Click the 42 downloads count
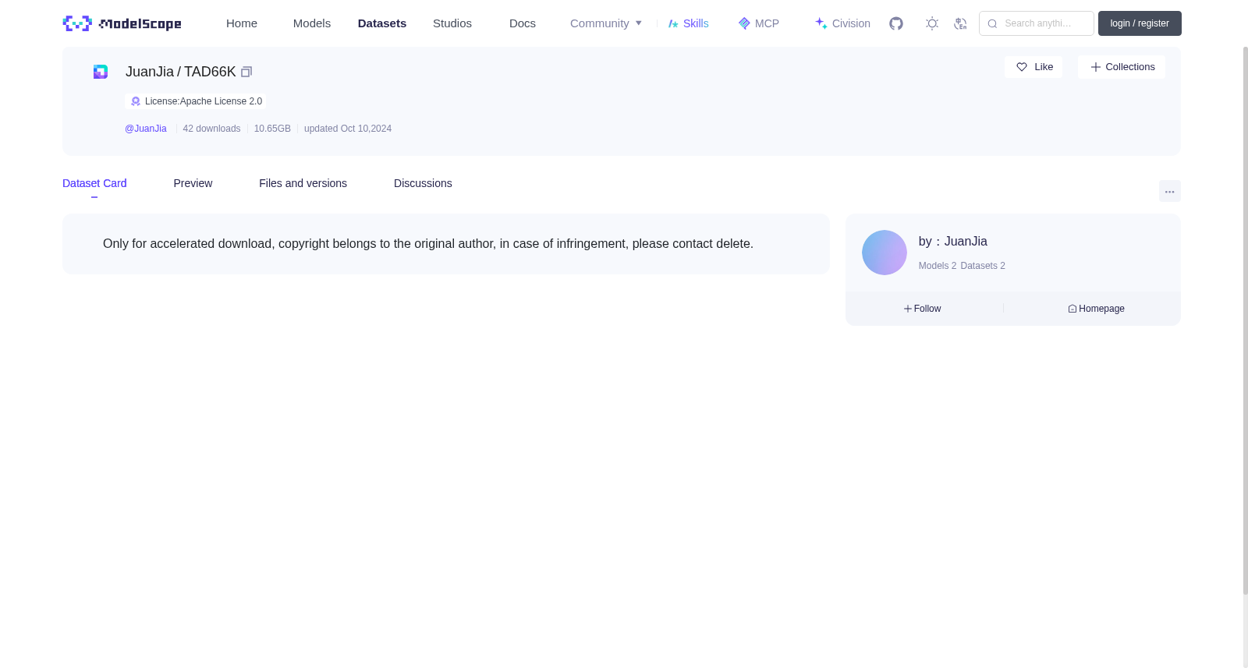Viewport: 1248px width, 668px height. (211, 129)
